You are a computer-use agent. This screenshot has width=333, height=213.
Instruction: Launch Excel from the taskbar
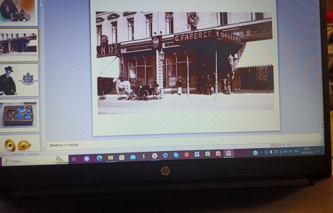[208, 154]
